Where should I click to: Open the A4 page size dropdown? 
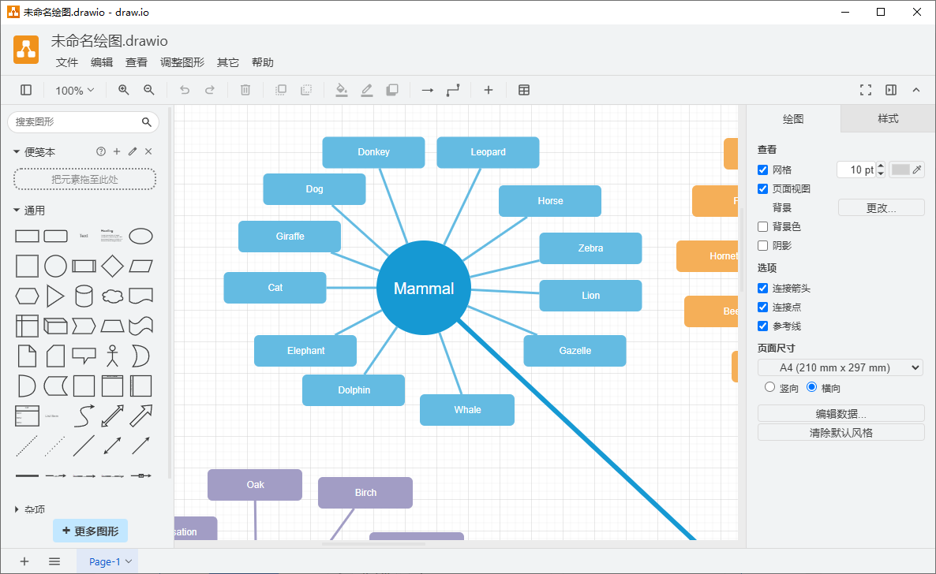point(840,367)
